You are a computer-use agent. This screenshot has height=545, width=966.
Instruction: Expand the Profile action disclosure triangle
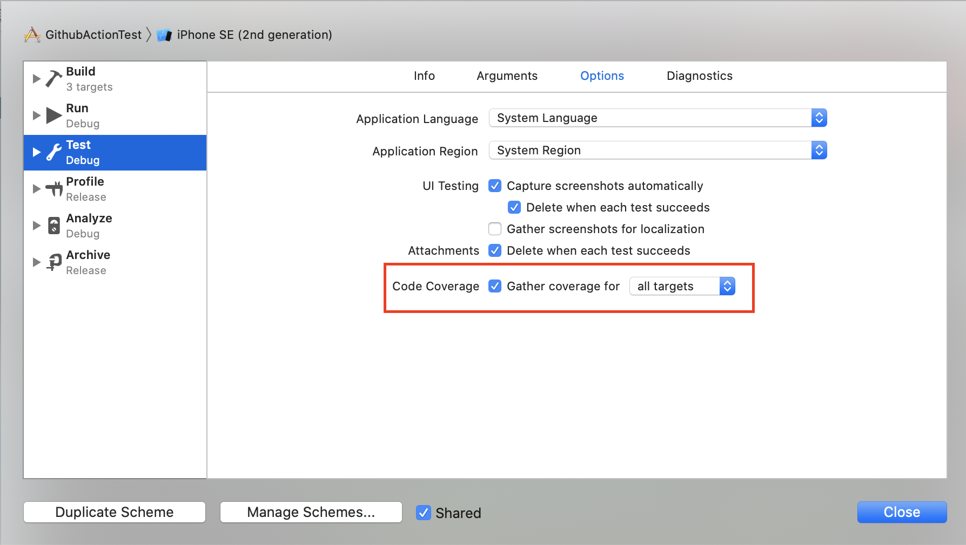click(x=37, y=189)
